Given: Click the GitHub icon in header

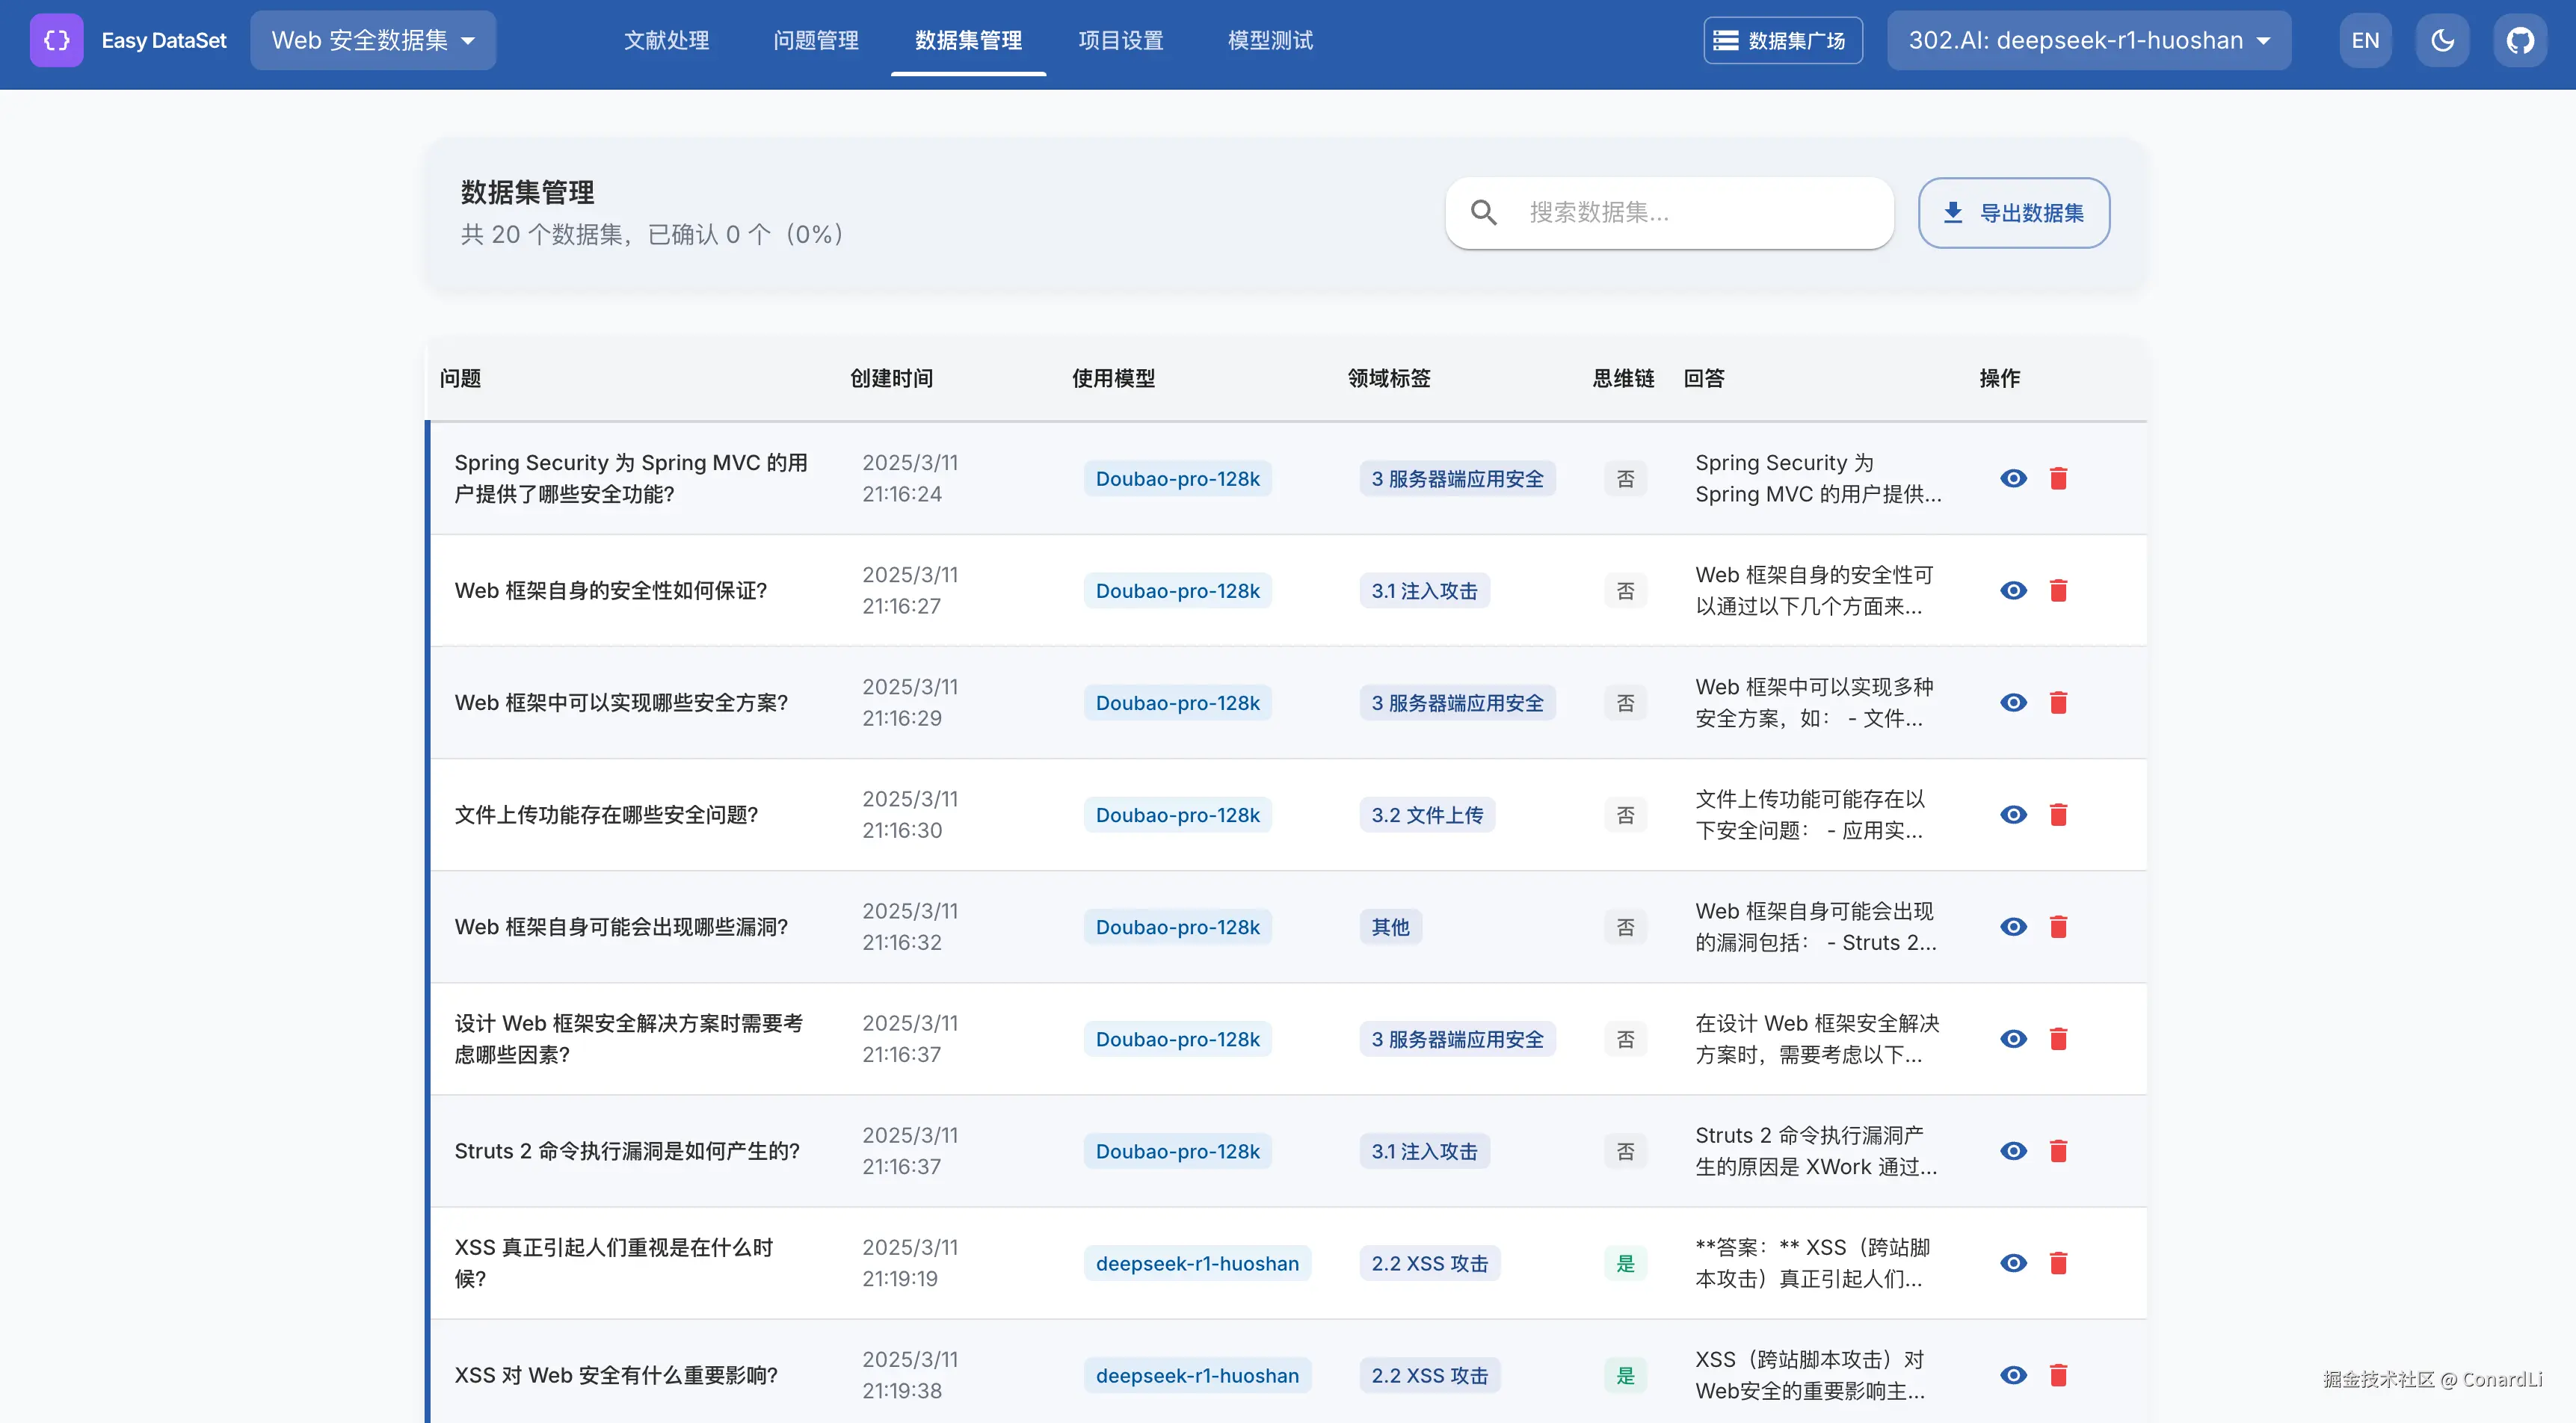Looking at the screenshot, I should (2519, 41).
